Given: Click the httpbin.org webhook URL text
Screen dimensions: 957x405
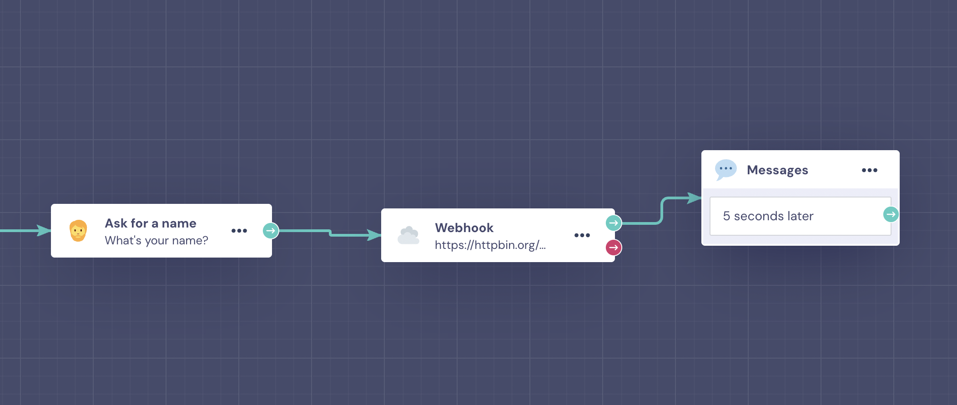Looking at the screenshot, I should click(490, 245).
